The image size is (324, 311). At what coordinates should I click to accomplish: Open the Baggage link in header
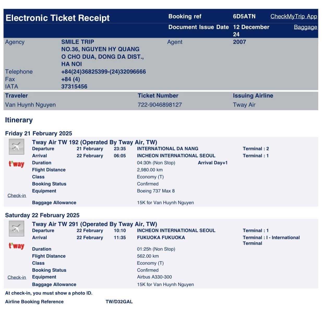pyautogui.click(x=305, y=27)
